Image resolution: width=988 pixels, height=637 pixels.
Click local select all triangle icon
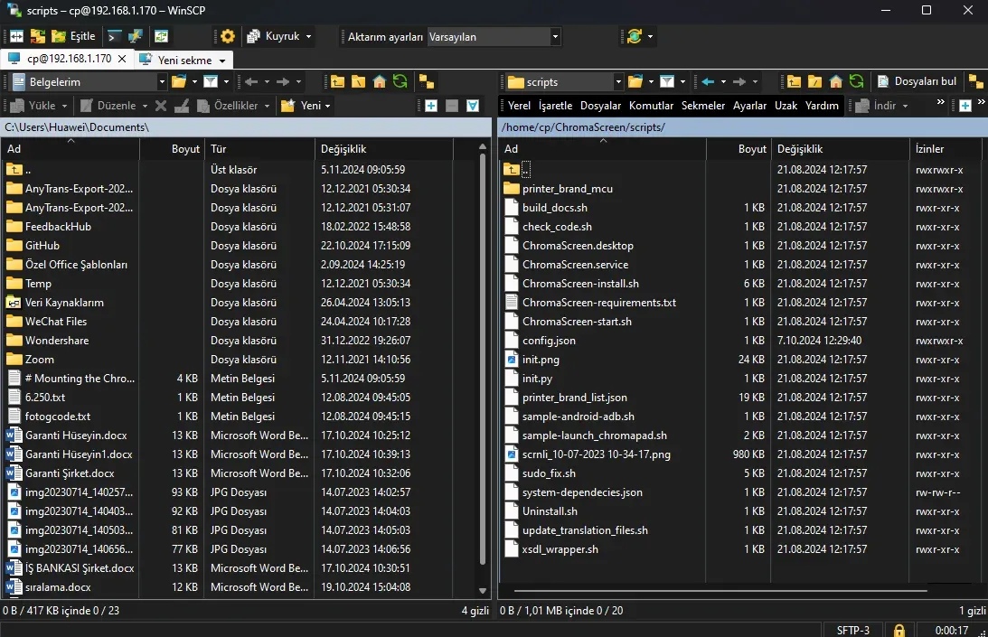tap(473, 105)
